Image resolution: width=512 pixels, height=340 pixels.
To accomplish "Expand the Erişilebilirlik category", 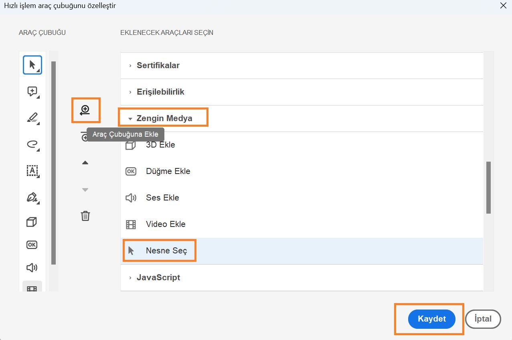I will [x=160, y=92].
